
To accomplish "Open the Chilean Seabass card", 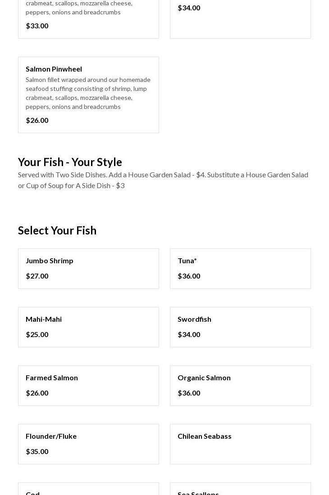I will pos(240,444).
